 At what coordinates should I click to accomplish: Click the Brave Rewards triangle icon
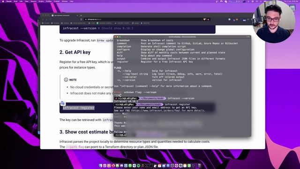(208, 19)
